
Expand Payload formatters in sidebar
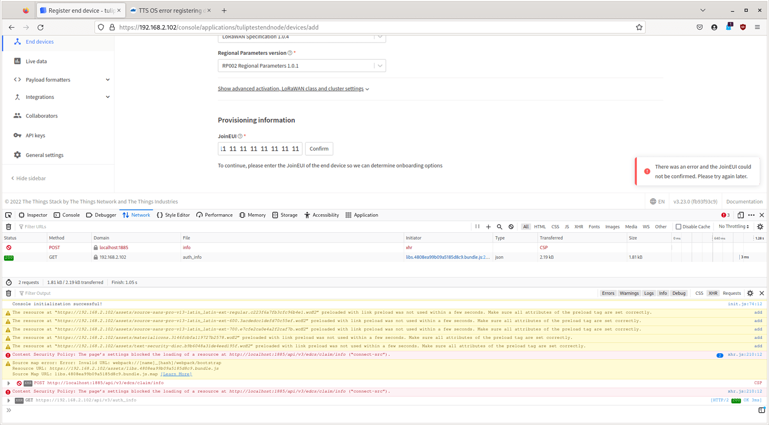(62, 80)
